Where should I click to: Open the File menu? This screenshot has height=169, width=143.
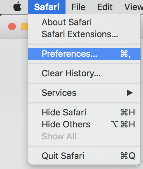click(78, 7)
